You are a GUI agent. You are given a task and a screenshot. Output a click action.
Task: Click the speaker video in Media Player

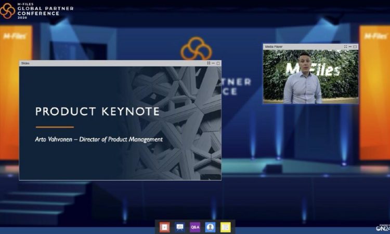coord(310,76)
